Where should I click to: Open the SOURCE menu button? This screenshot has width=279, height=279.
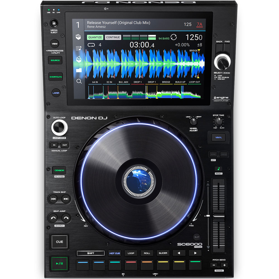pos(55,60)
